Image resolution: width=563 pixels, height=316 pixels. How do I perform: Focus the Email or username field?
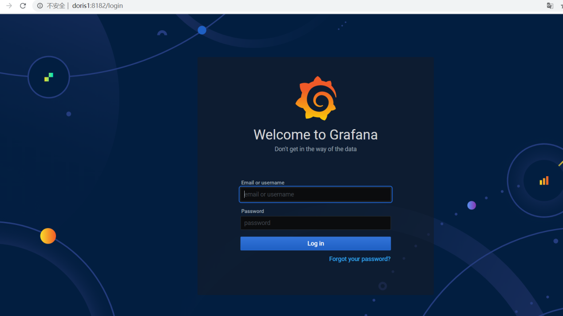316,194
